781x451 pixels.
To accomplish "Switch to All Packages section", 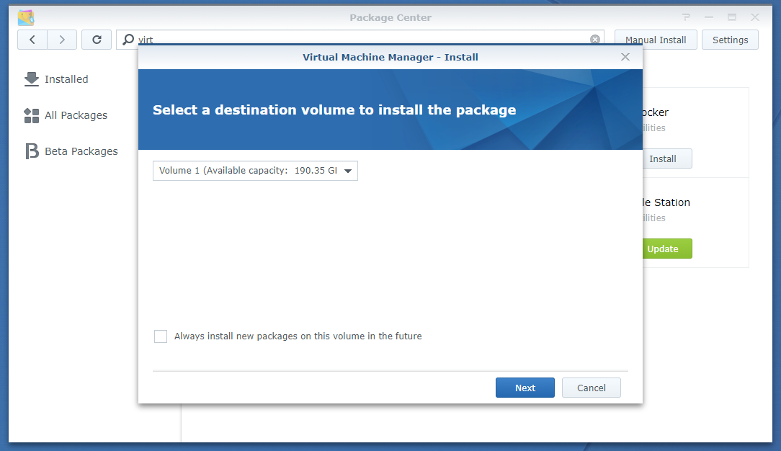I will [76, 115].
